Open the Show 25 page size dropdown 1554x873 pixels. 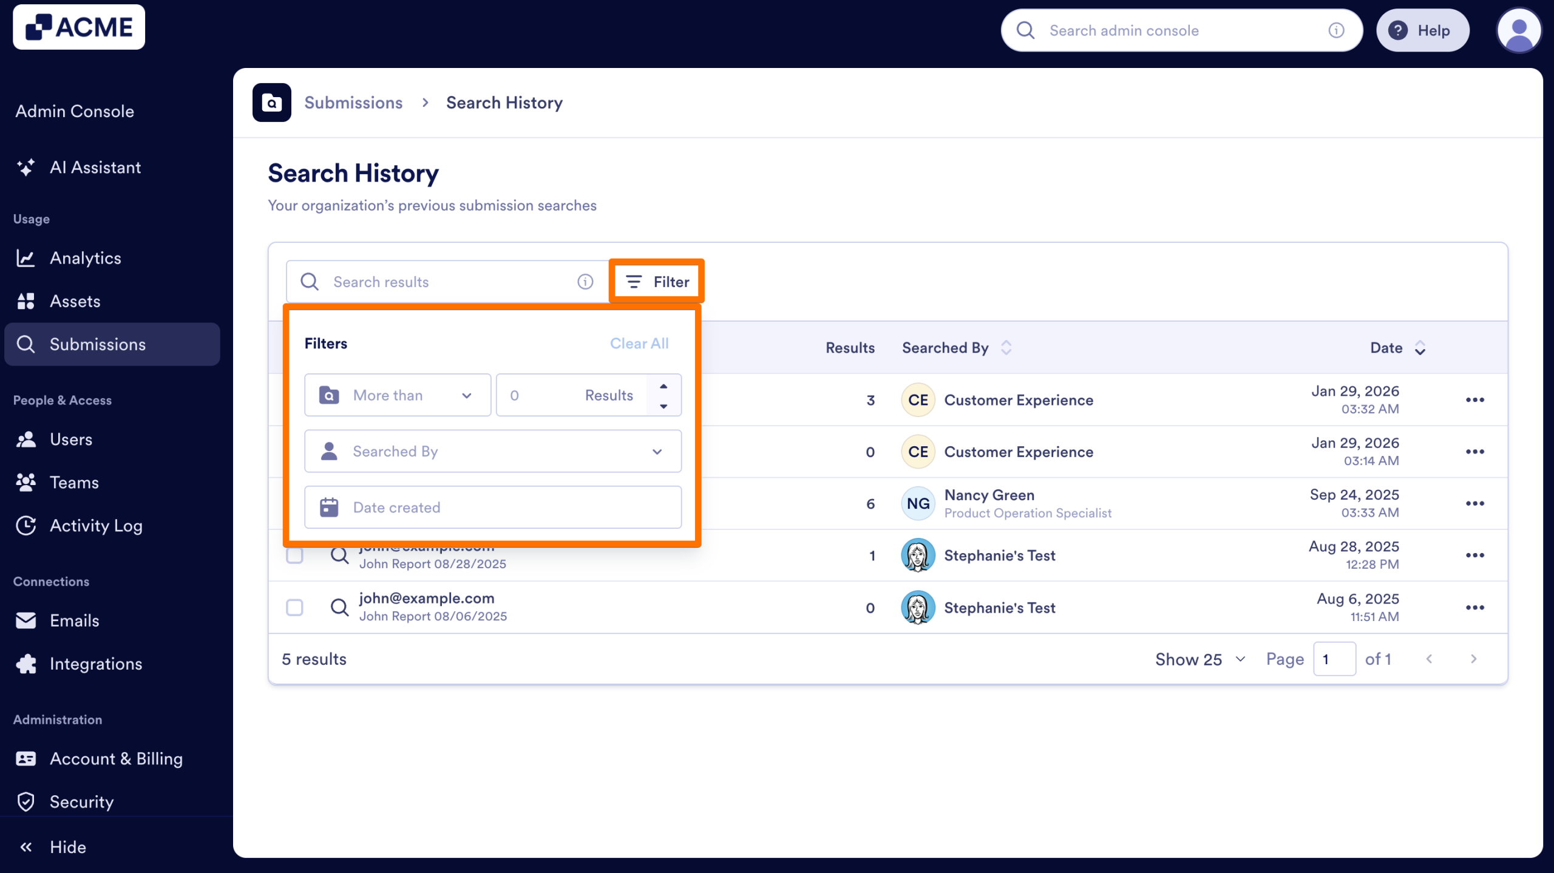click(x=1199, y=659)
